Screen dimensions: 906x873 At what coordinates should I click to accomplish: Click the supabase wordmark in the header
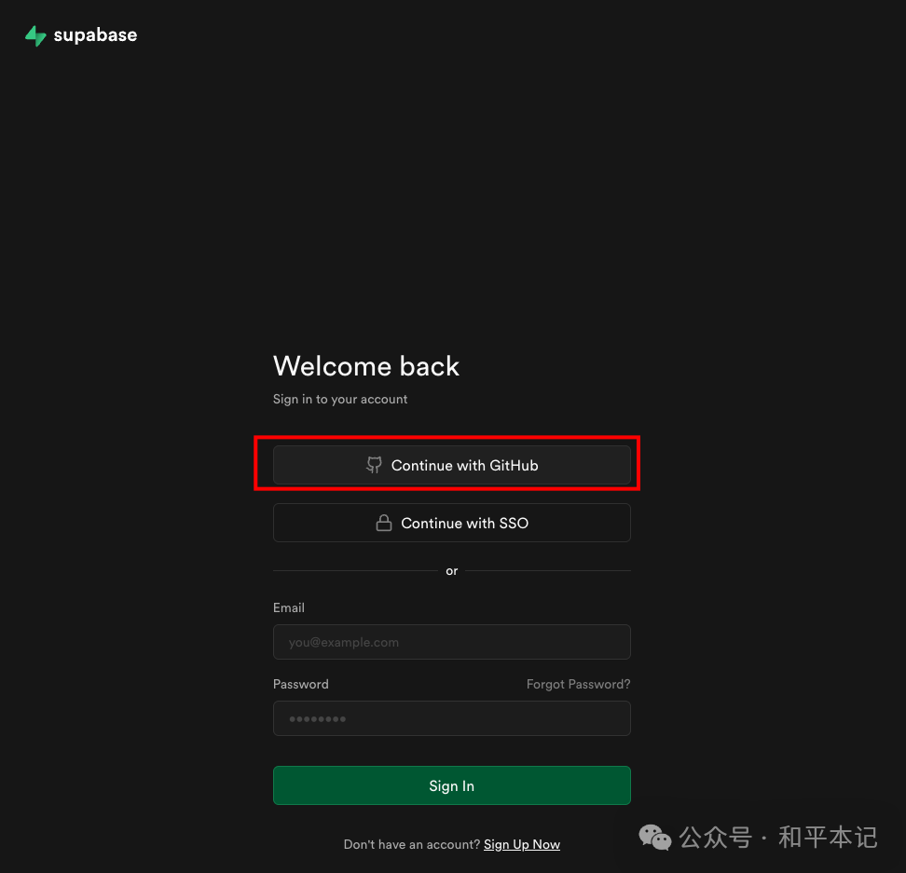[x=95, y=35]
